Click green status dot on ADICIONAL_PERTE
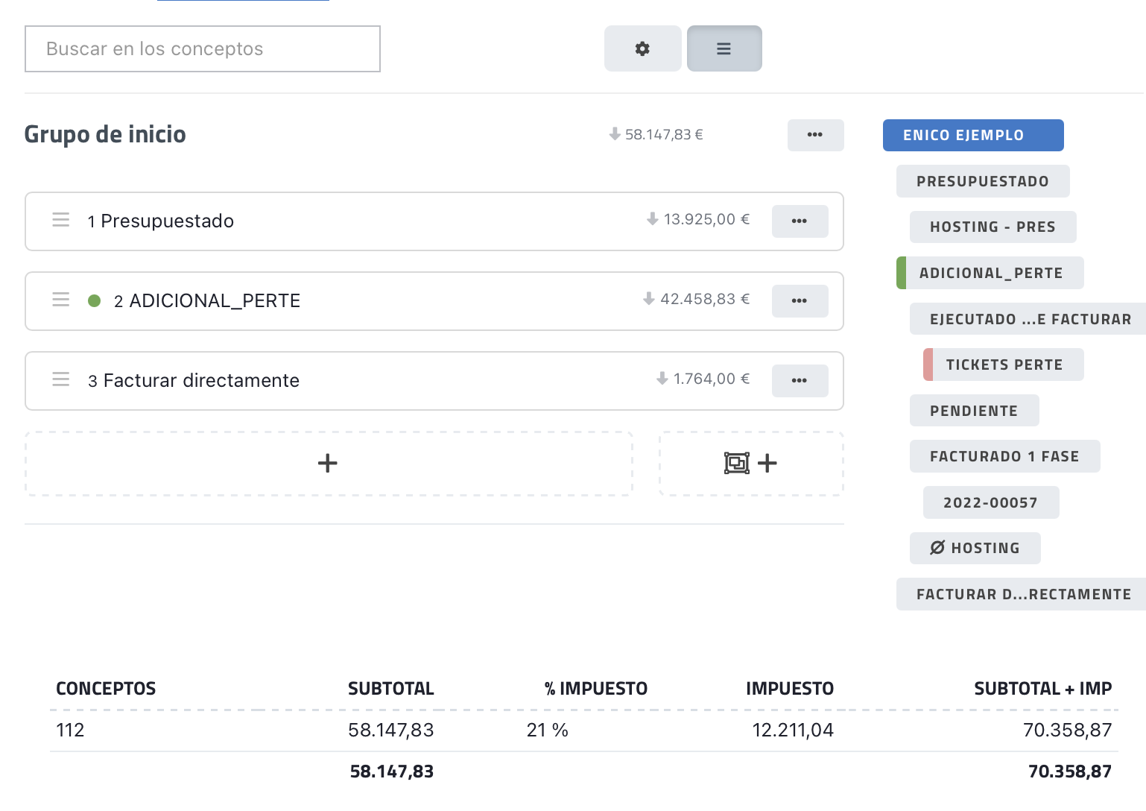 click(x=95, y=301)
